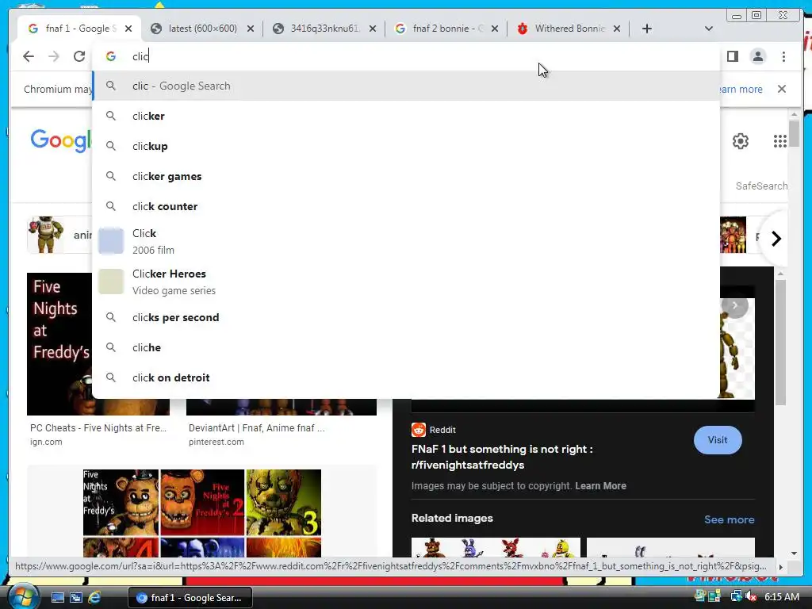Viewport: 812px width, 609px height.
Task: Select 'fnaf 1 - Google Sear...' taskbar button
Action: coord(190,598)
